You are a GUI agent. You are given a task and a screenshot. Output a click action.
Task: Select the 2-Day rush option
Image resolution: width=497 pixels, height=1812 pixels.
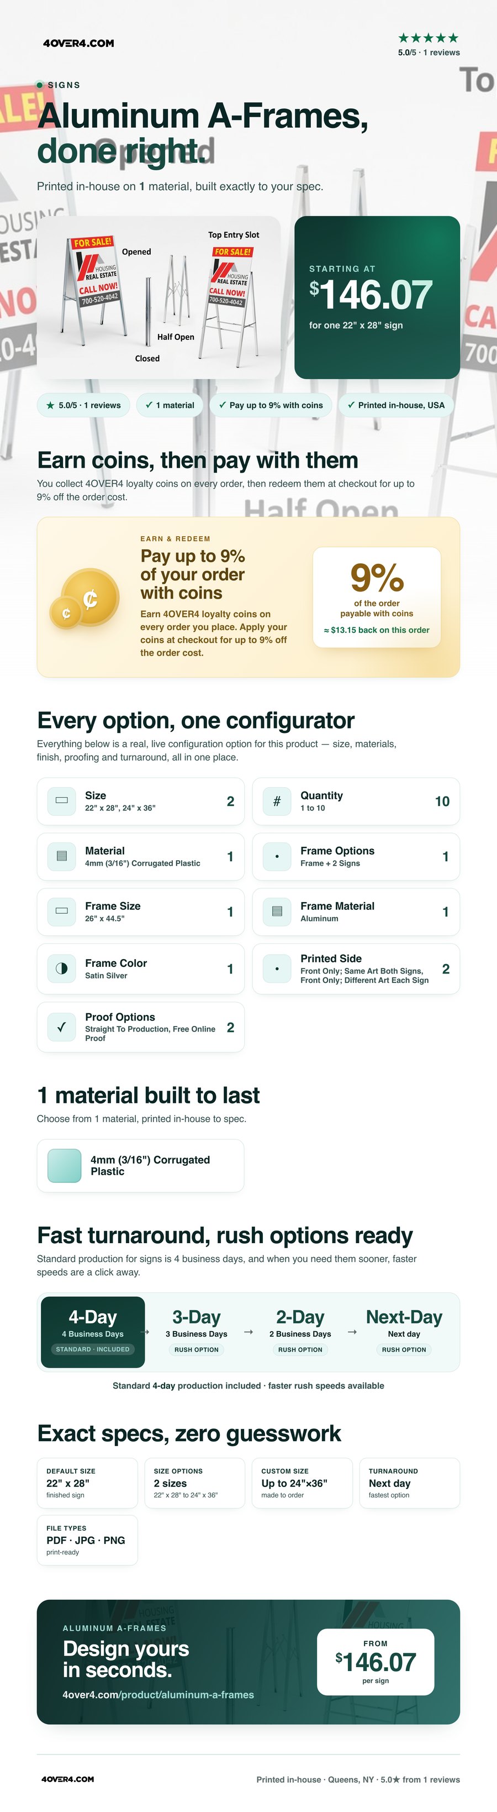coord(300,1332)
